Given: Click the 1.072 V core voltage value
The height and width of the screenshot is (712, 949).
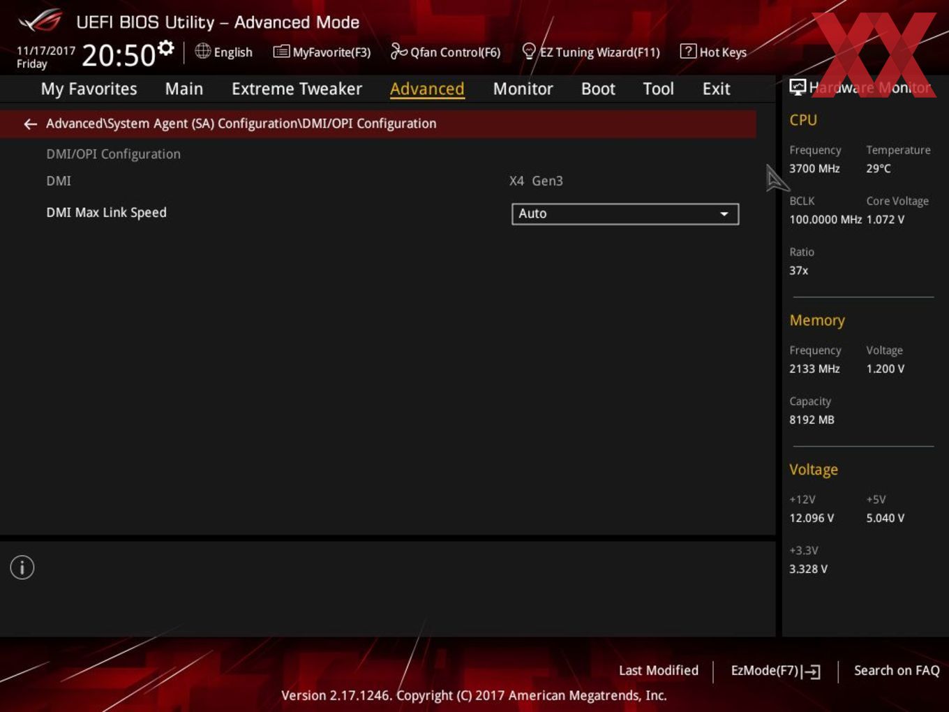Looking at the screenshot, I should 885,219.
